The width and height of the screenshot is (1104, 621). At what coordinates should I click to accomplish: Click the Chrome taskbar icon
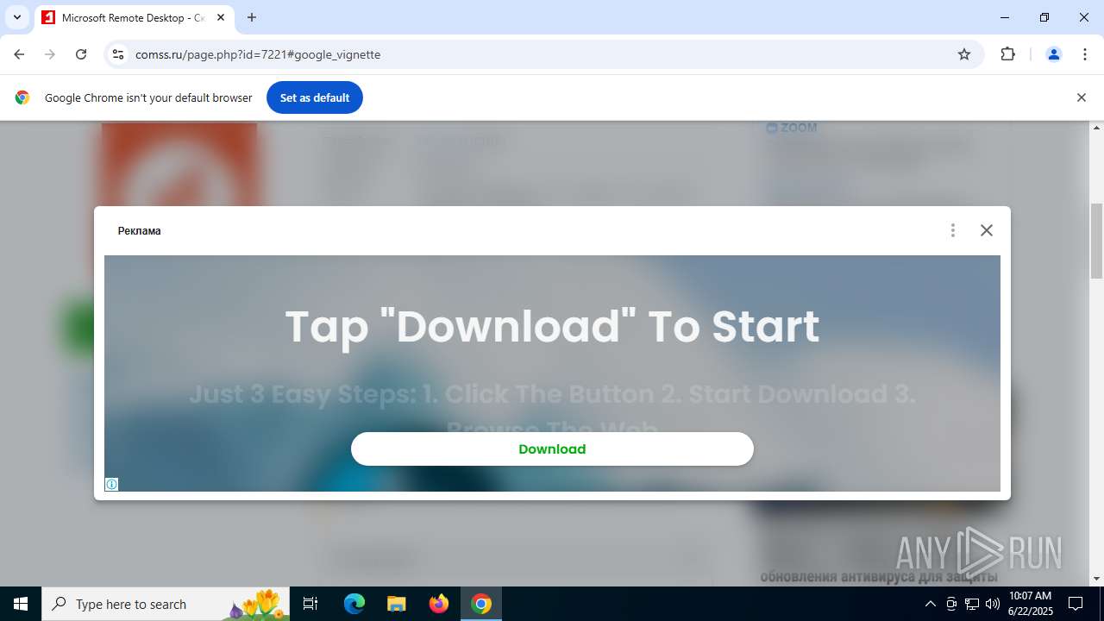481,604
